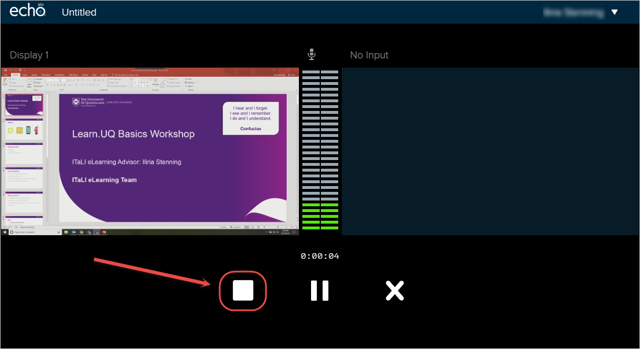
Task: Open the user account dropdown arrow
Action: click(x=615, y=12)
